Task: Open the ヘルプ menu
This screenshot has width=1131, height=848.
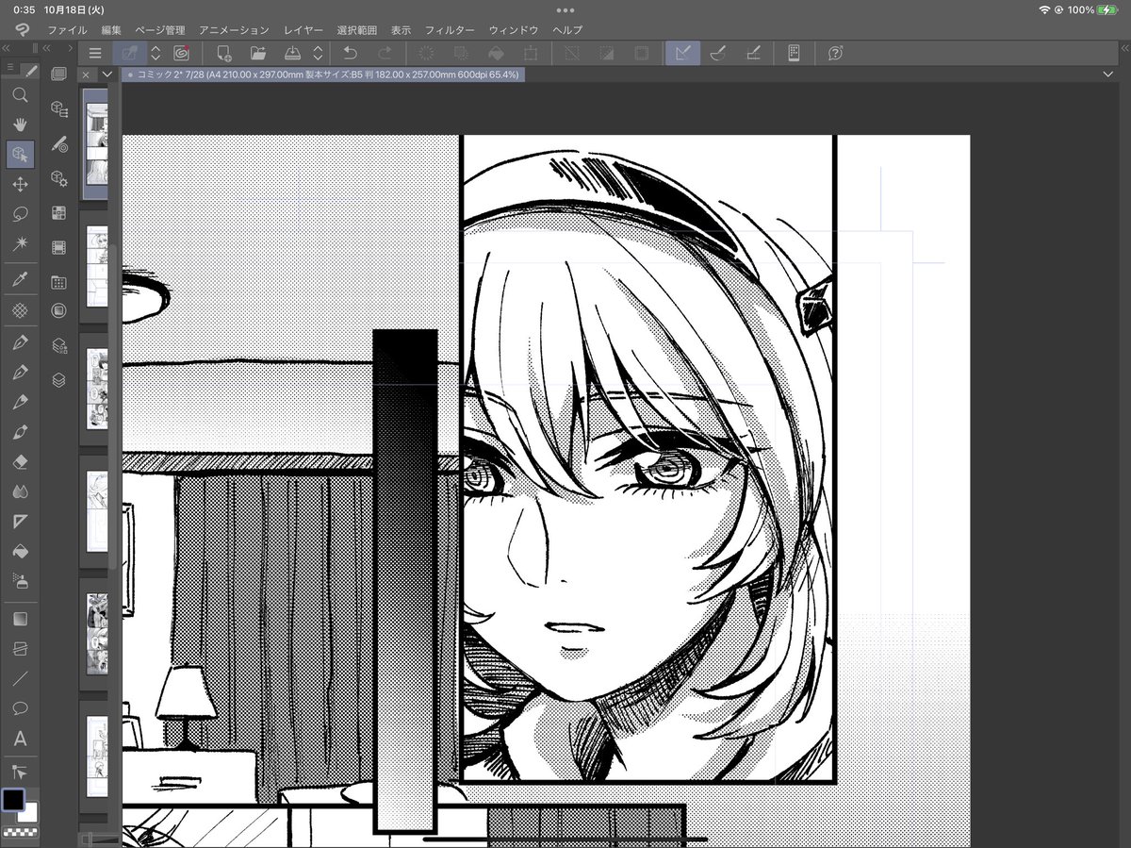Action: [568, 30]
